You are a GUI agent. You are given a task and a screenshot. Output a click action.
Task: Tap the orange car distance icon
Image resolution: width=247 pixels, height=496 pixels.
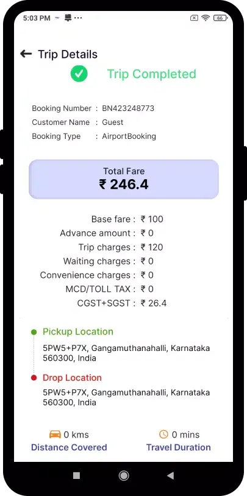[x=55, y=434]
